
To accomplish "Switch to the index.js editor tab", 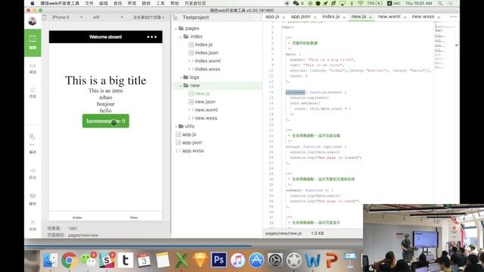I will [x=330, y=17].
